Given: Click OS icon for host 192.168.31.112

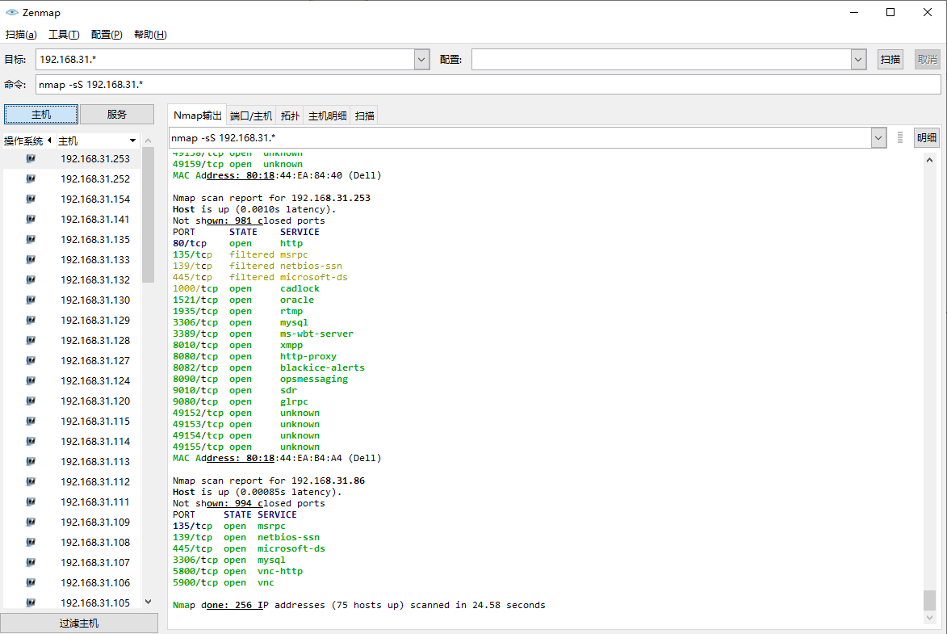Looking at the screenshot, I should (31, 481).
